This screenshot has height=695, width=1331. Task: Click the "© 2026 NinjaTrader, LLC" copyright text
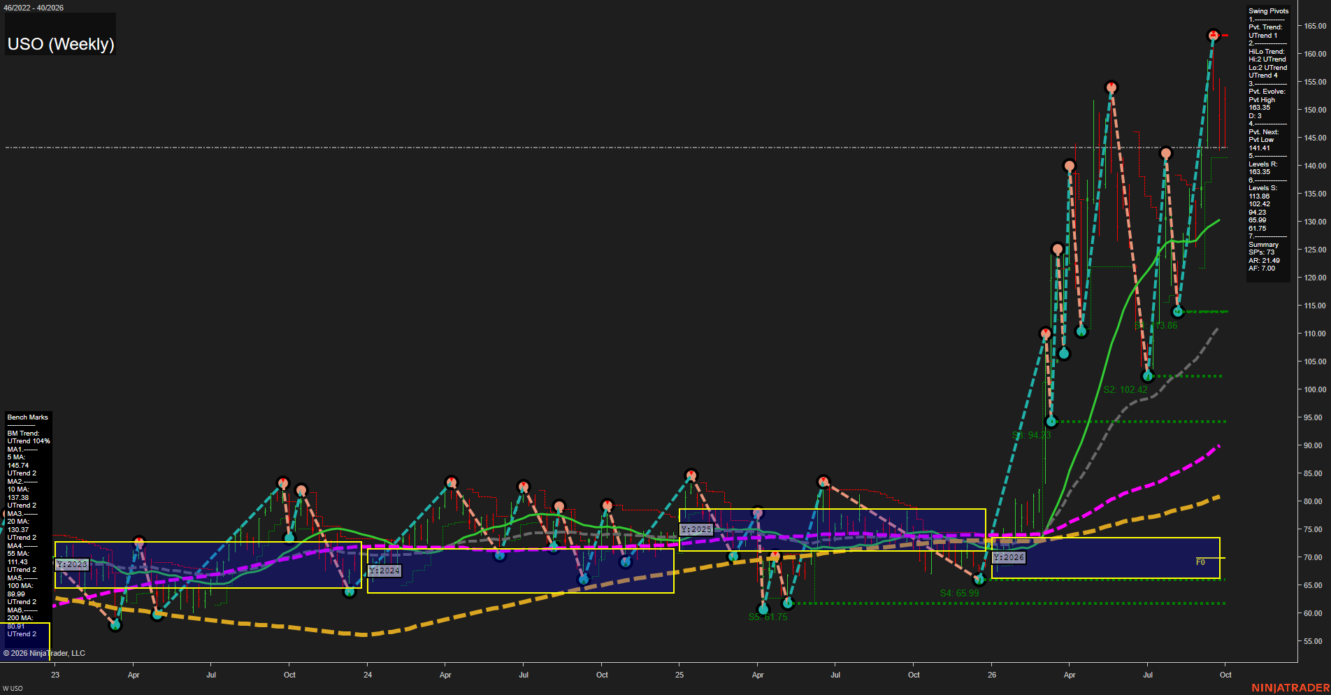point(44,653)
